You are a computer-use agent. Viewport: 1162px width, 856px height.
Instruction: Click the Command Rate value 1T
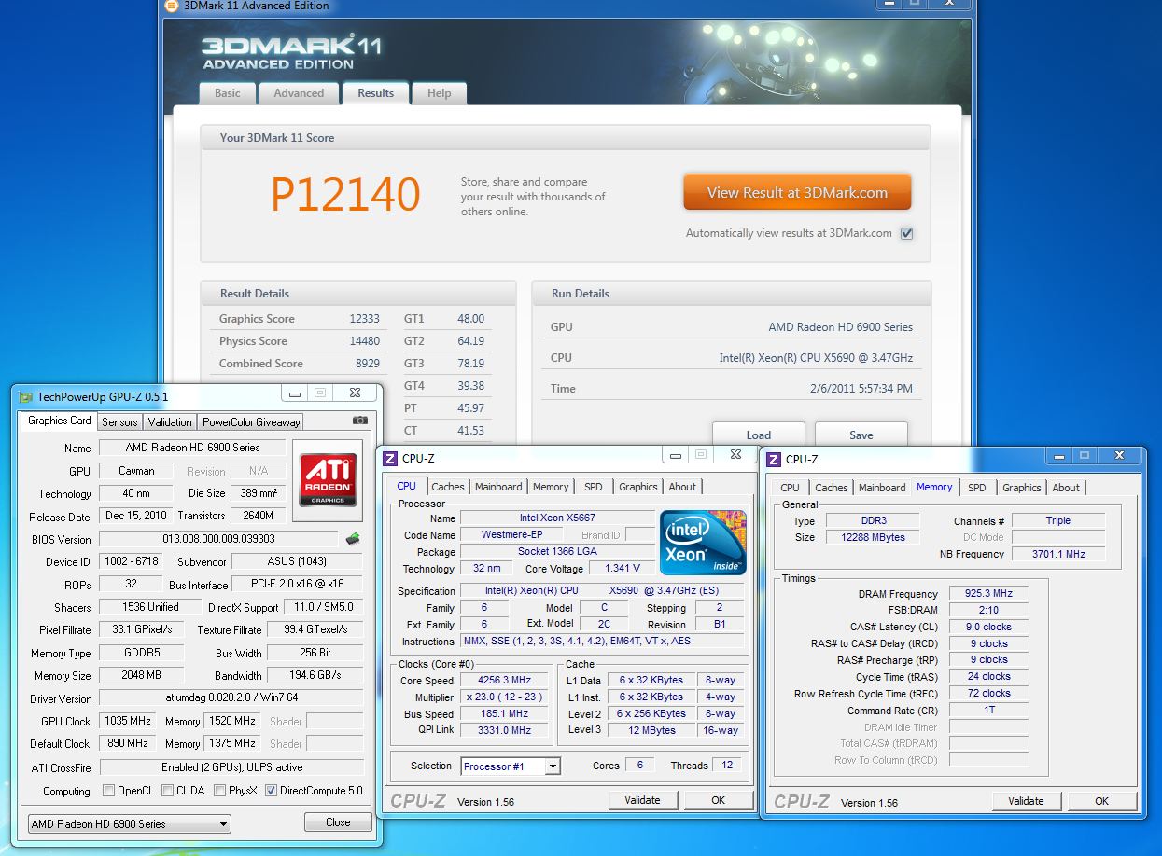click(x=989, y=710)
